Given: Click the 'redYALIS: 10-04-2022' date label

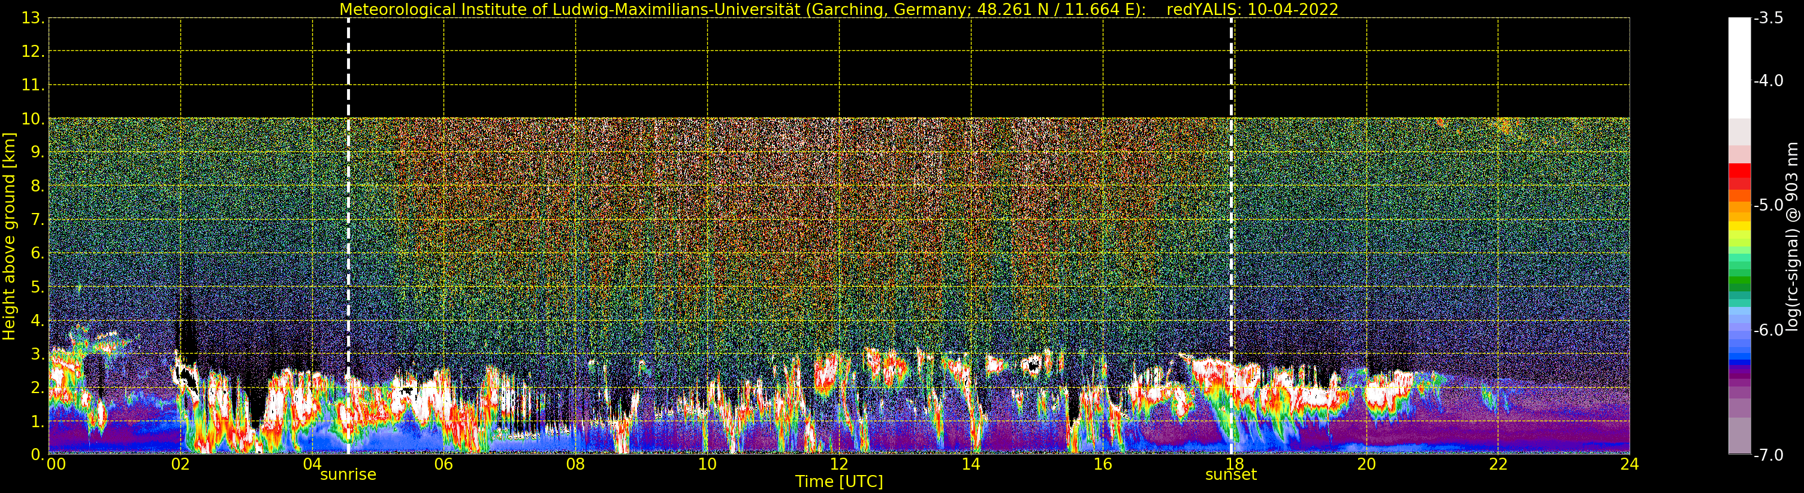Looking at the screenshot, I should pyautogui.click(x=1252, y=9).
